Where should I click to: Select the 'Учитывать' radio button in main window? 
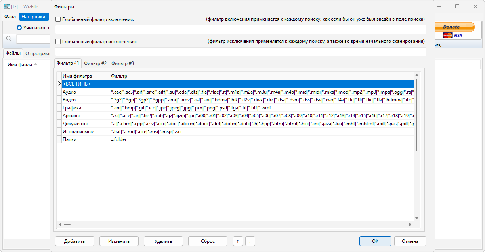coord(19,27)
